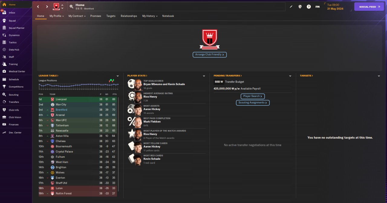Click the pencil edit icon
387x203 pixels.
coord(291,7)
